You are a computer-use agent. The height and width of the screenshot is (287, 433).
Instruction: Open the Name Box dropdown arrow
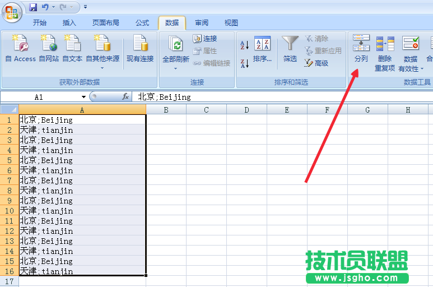(x=83, y=97)
